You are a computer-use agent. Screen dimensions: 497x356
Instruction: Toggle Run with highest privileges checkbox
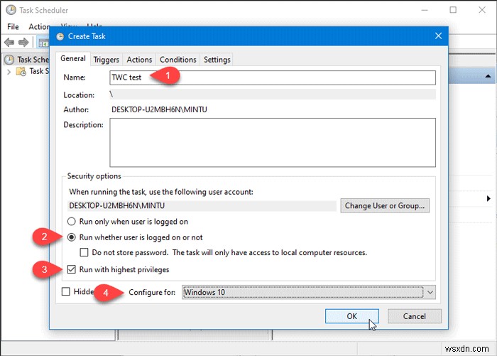click(x=72, y=269)
